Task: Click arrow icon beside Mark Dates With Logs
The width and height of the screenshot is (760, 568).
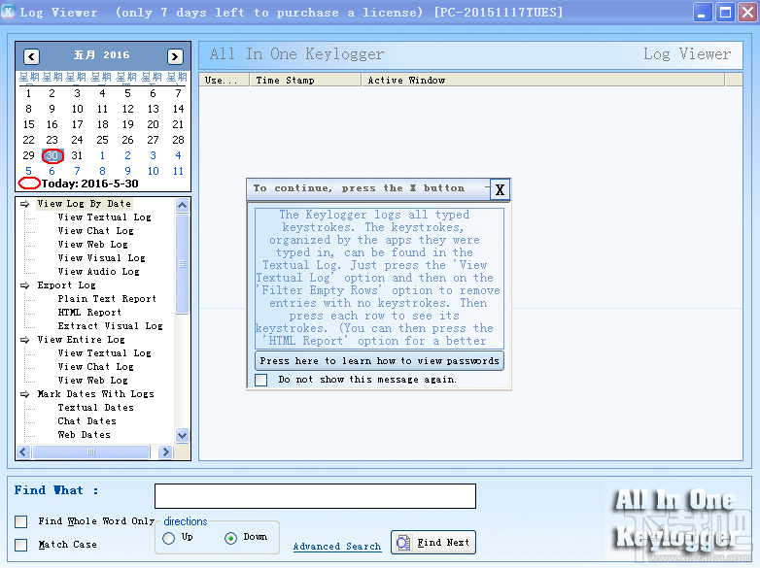Action: (x=24, y=394)
